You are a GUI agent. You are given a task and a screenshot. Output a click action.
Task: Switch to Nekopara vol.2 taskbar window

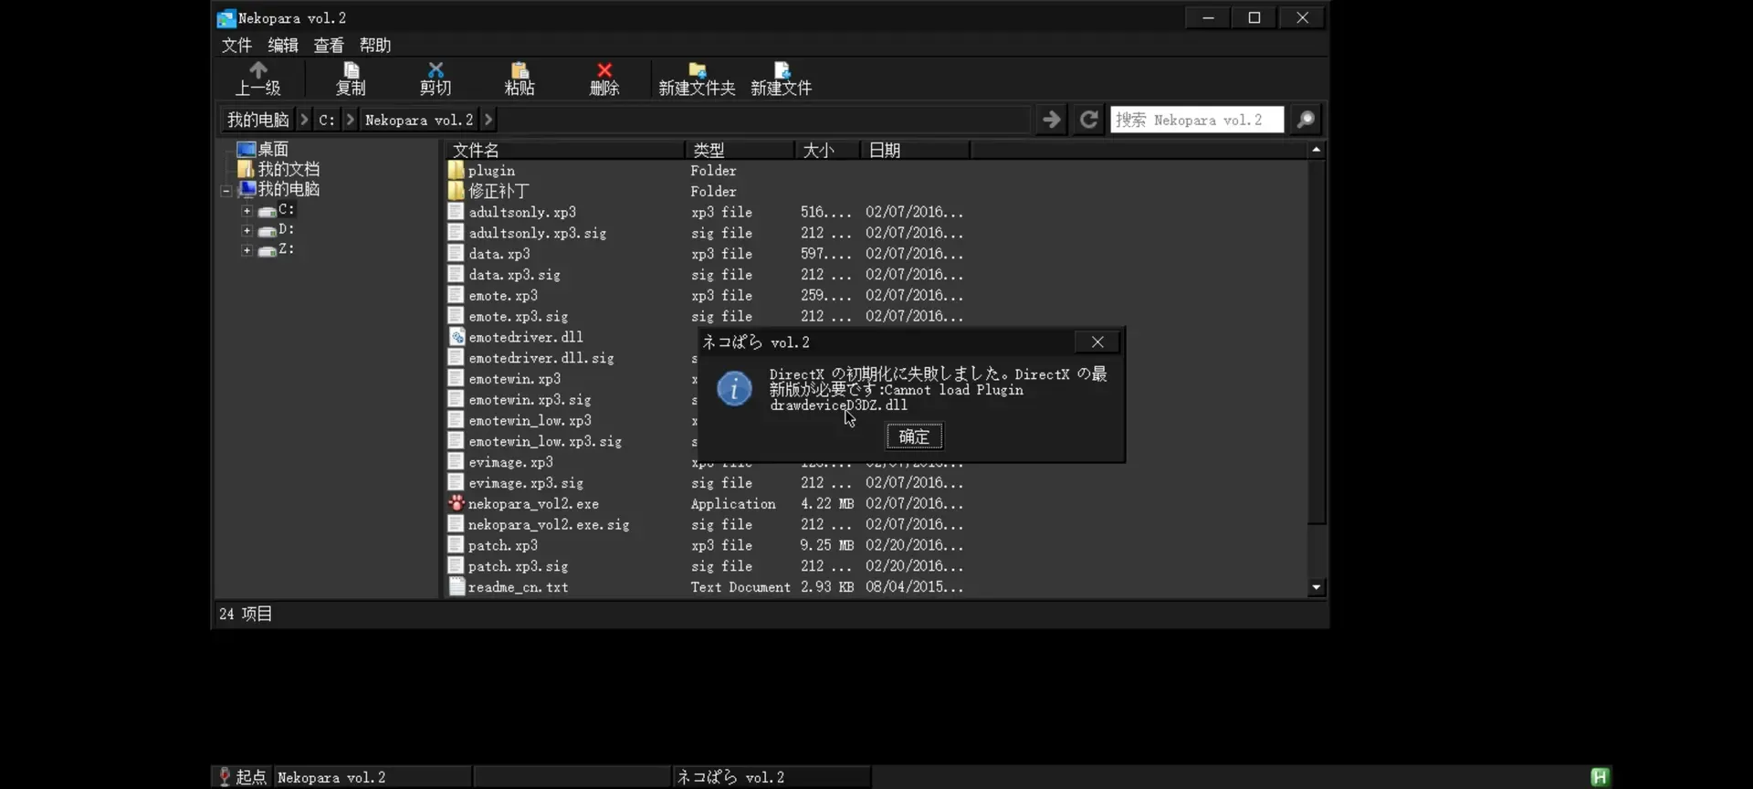pos(373,777)
